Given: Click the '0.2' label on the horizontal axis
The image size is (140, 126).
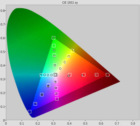Looking at the screenshot, I should (38, 123).
